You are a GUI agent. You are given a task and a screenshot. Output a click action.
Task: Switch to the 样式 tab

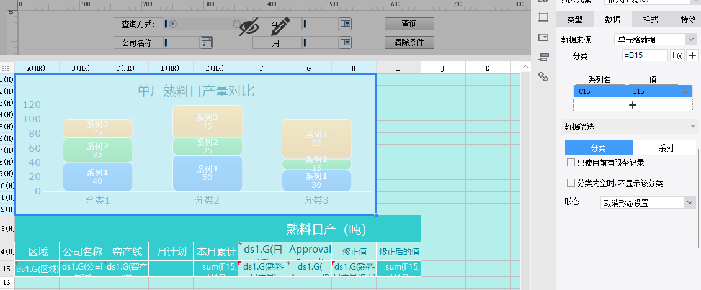pos(651,19)
